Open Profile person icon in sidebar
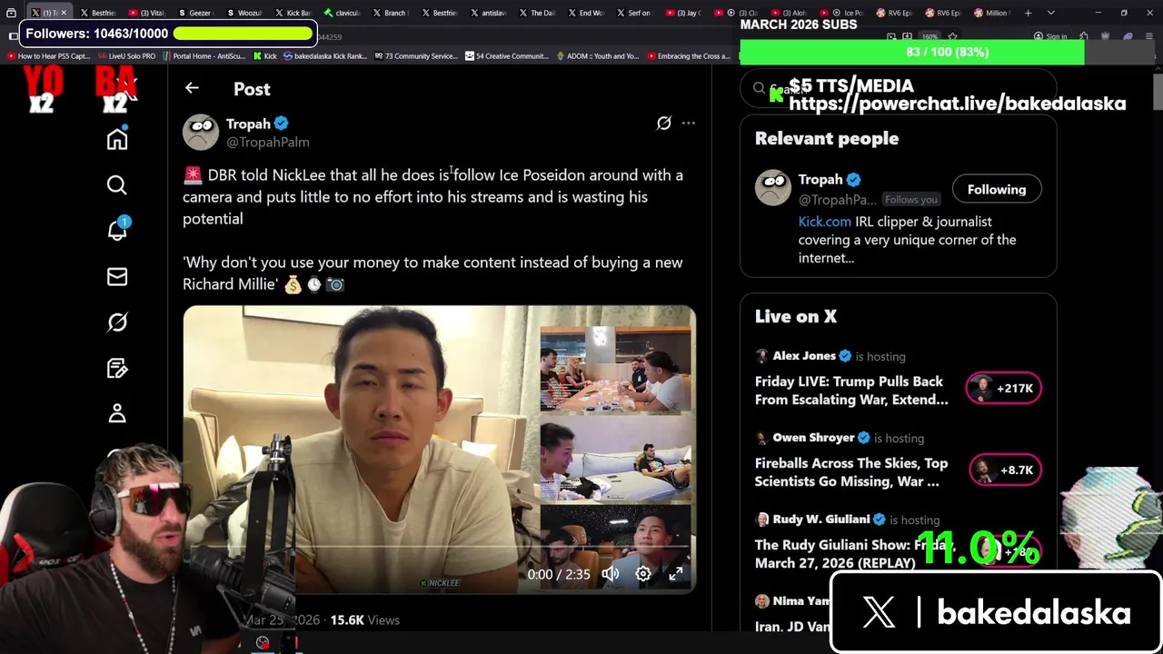Image resolution: width=1163 pixels, height=654 pixels. tap(117, 414)
